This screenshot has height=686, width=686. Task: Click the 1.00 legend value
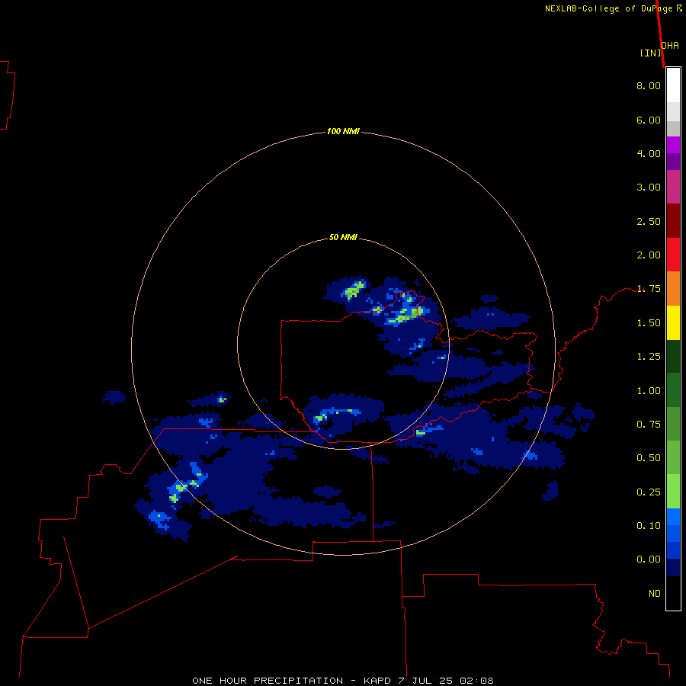pos(649,391)
